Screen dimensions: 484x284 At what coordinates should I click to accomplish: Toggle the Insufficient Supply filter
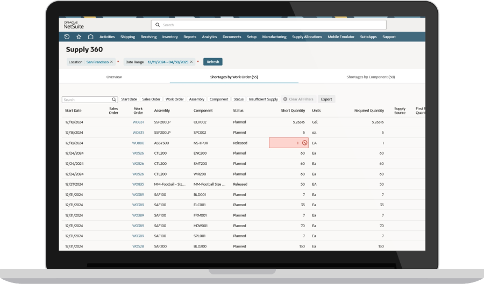[263, 99]
